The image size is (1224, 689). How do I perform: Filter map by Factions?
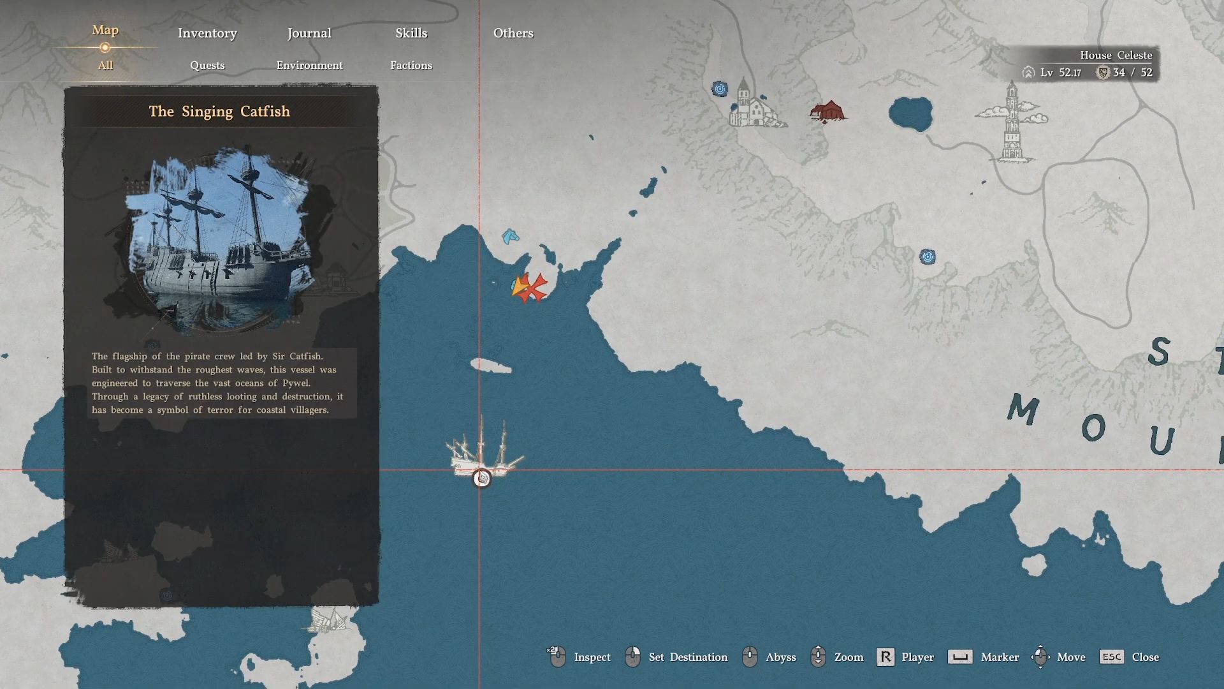pyautogui.click(x=411, y=65)
